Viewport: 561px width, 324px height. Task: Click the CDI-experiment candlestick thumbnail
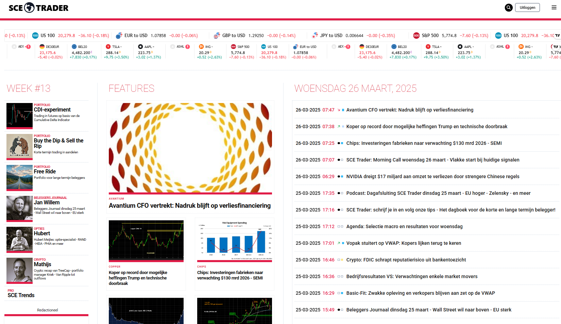19,116
